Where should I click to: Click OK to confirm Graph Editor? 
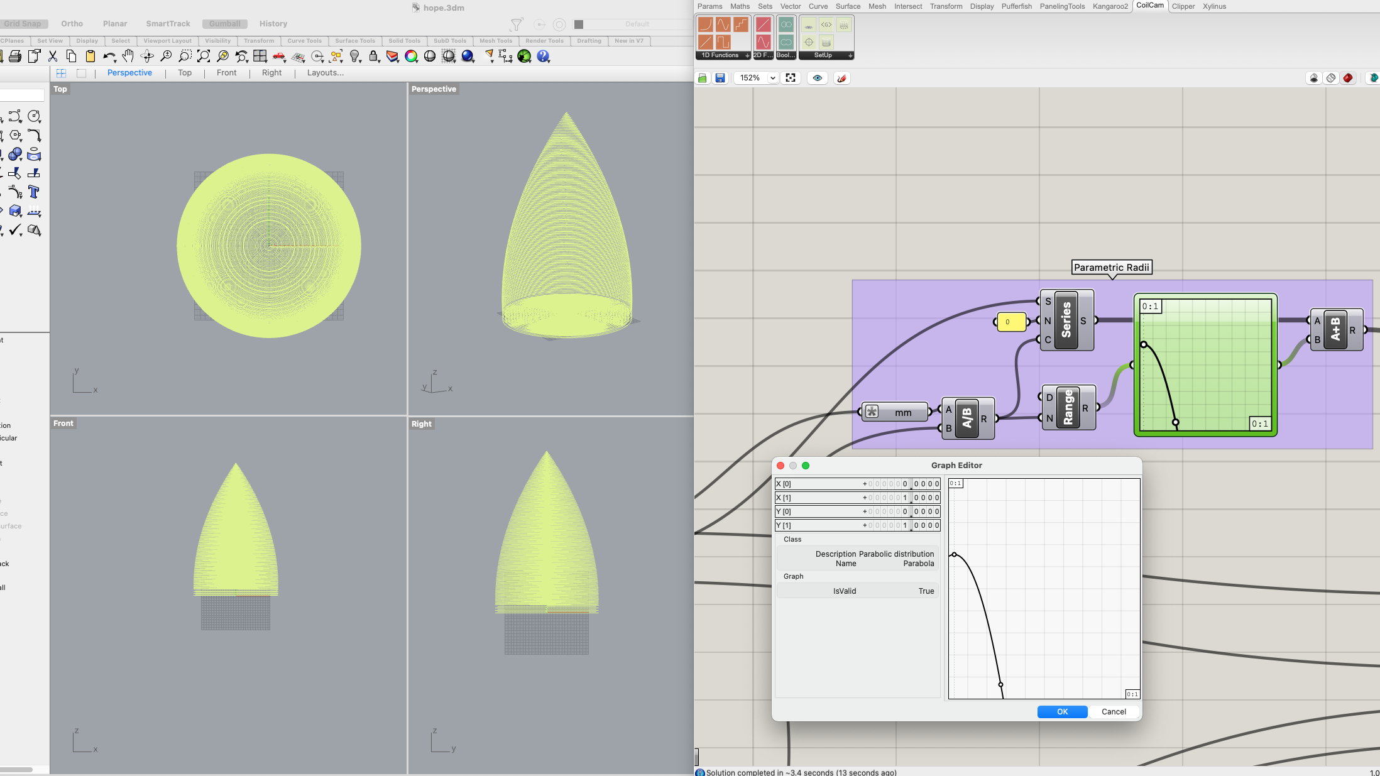[1063, 711]
